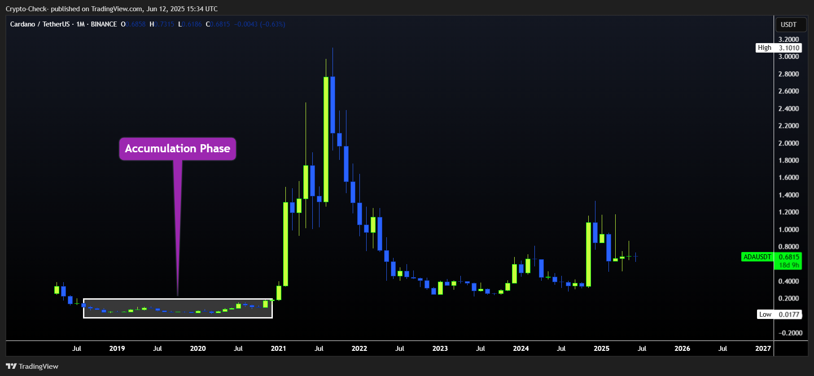
Task: Click the TradingView logo at bottom left
Action: coord(32,366)
